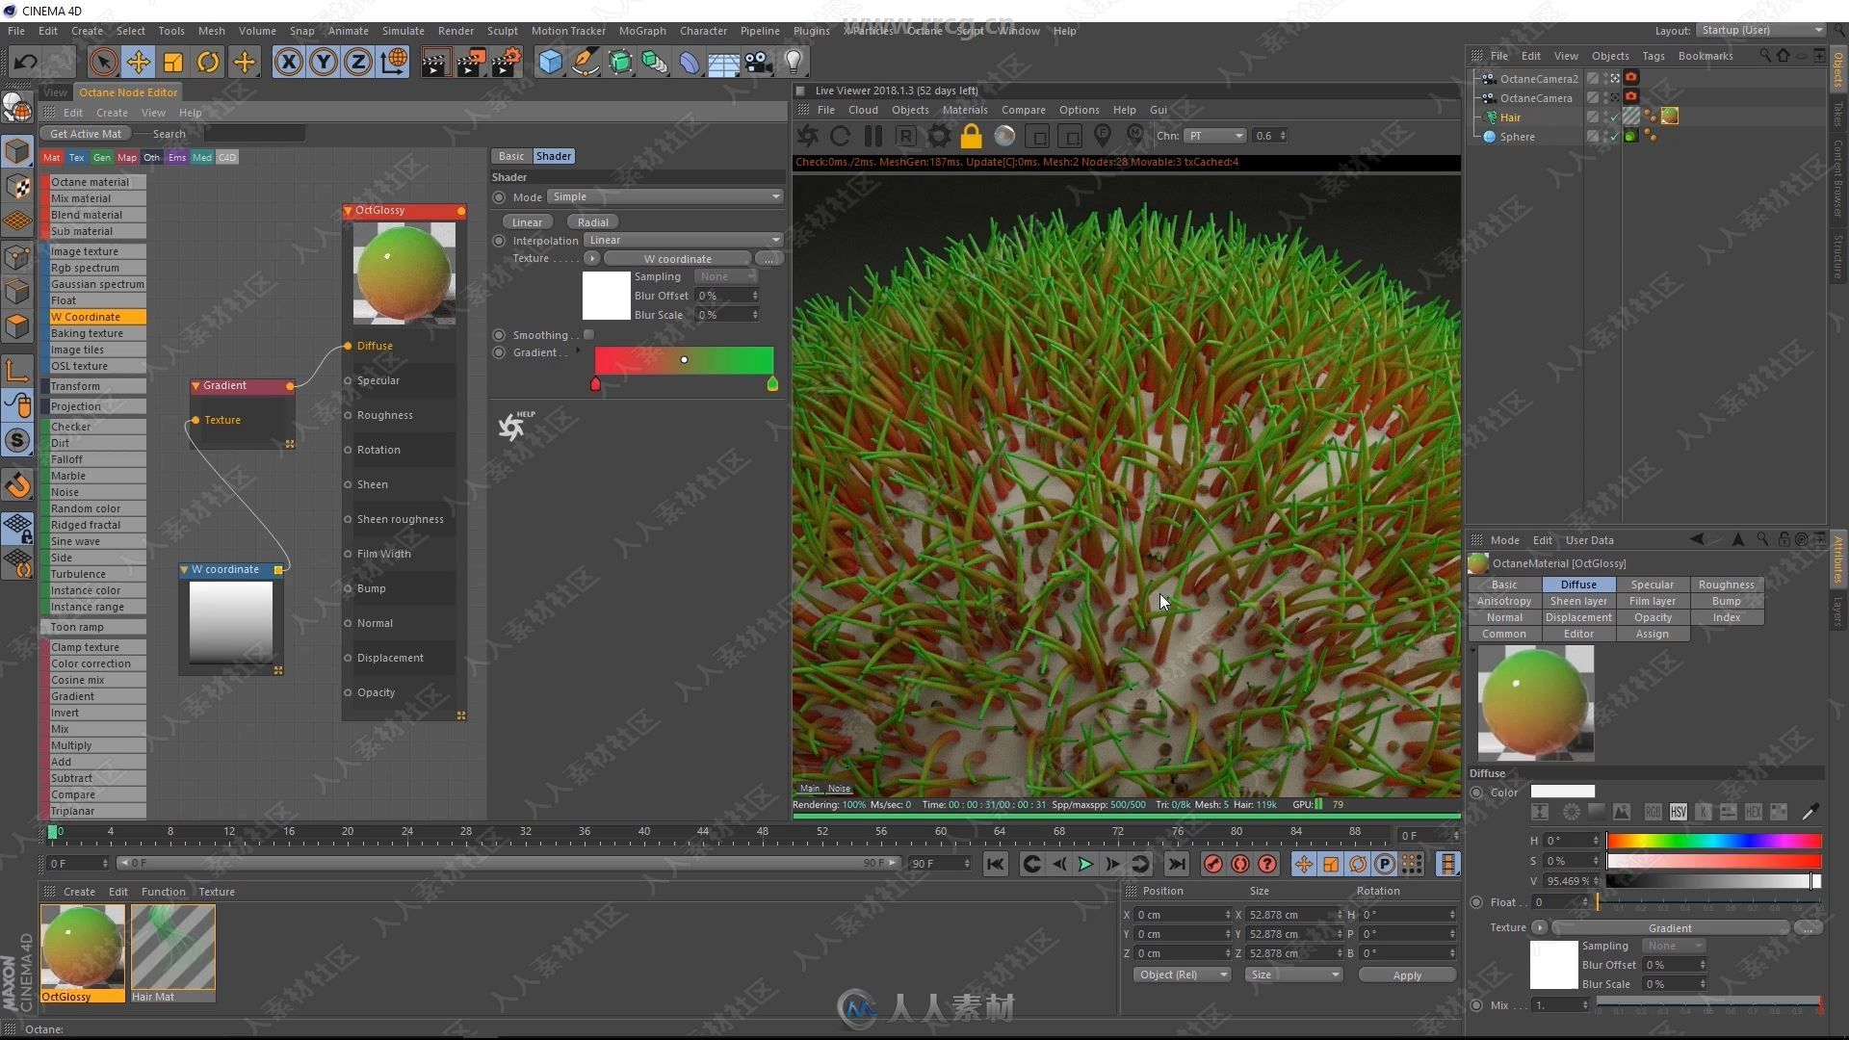Click the W coordinate texture button
1849x1040 pixels.
677,259
